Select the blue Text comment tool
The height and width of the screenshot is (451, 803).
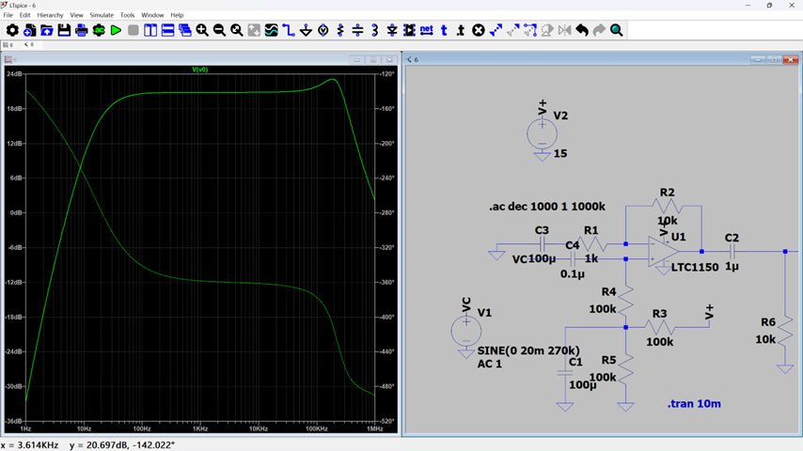click(x=444, y=30)
